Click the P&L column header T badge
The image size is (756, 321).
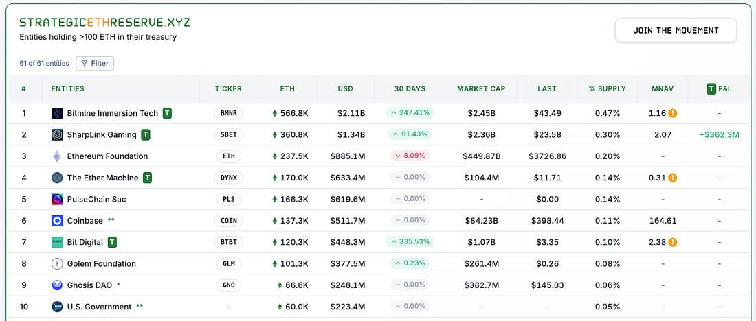[711, 88]
